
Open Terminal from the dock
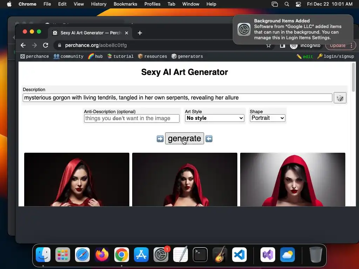(x=200, y=255)
